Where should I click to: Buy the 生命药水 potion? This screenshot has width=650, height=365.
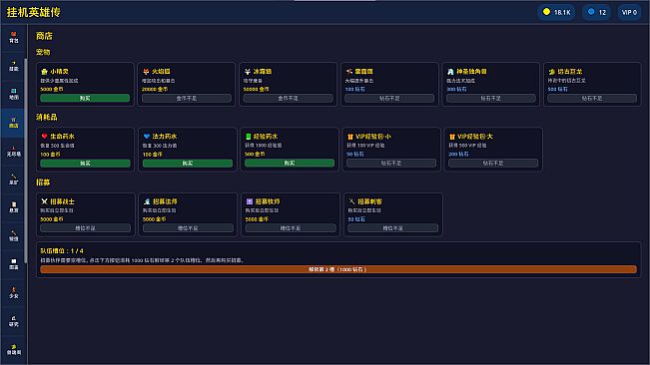coord(85,163)
